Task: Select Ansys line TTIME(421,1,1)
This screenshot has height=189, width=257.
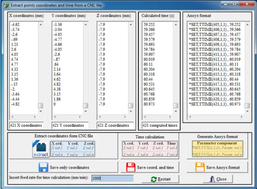Action: [215, 104]
